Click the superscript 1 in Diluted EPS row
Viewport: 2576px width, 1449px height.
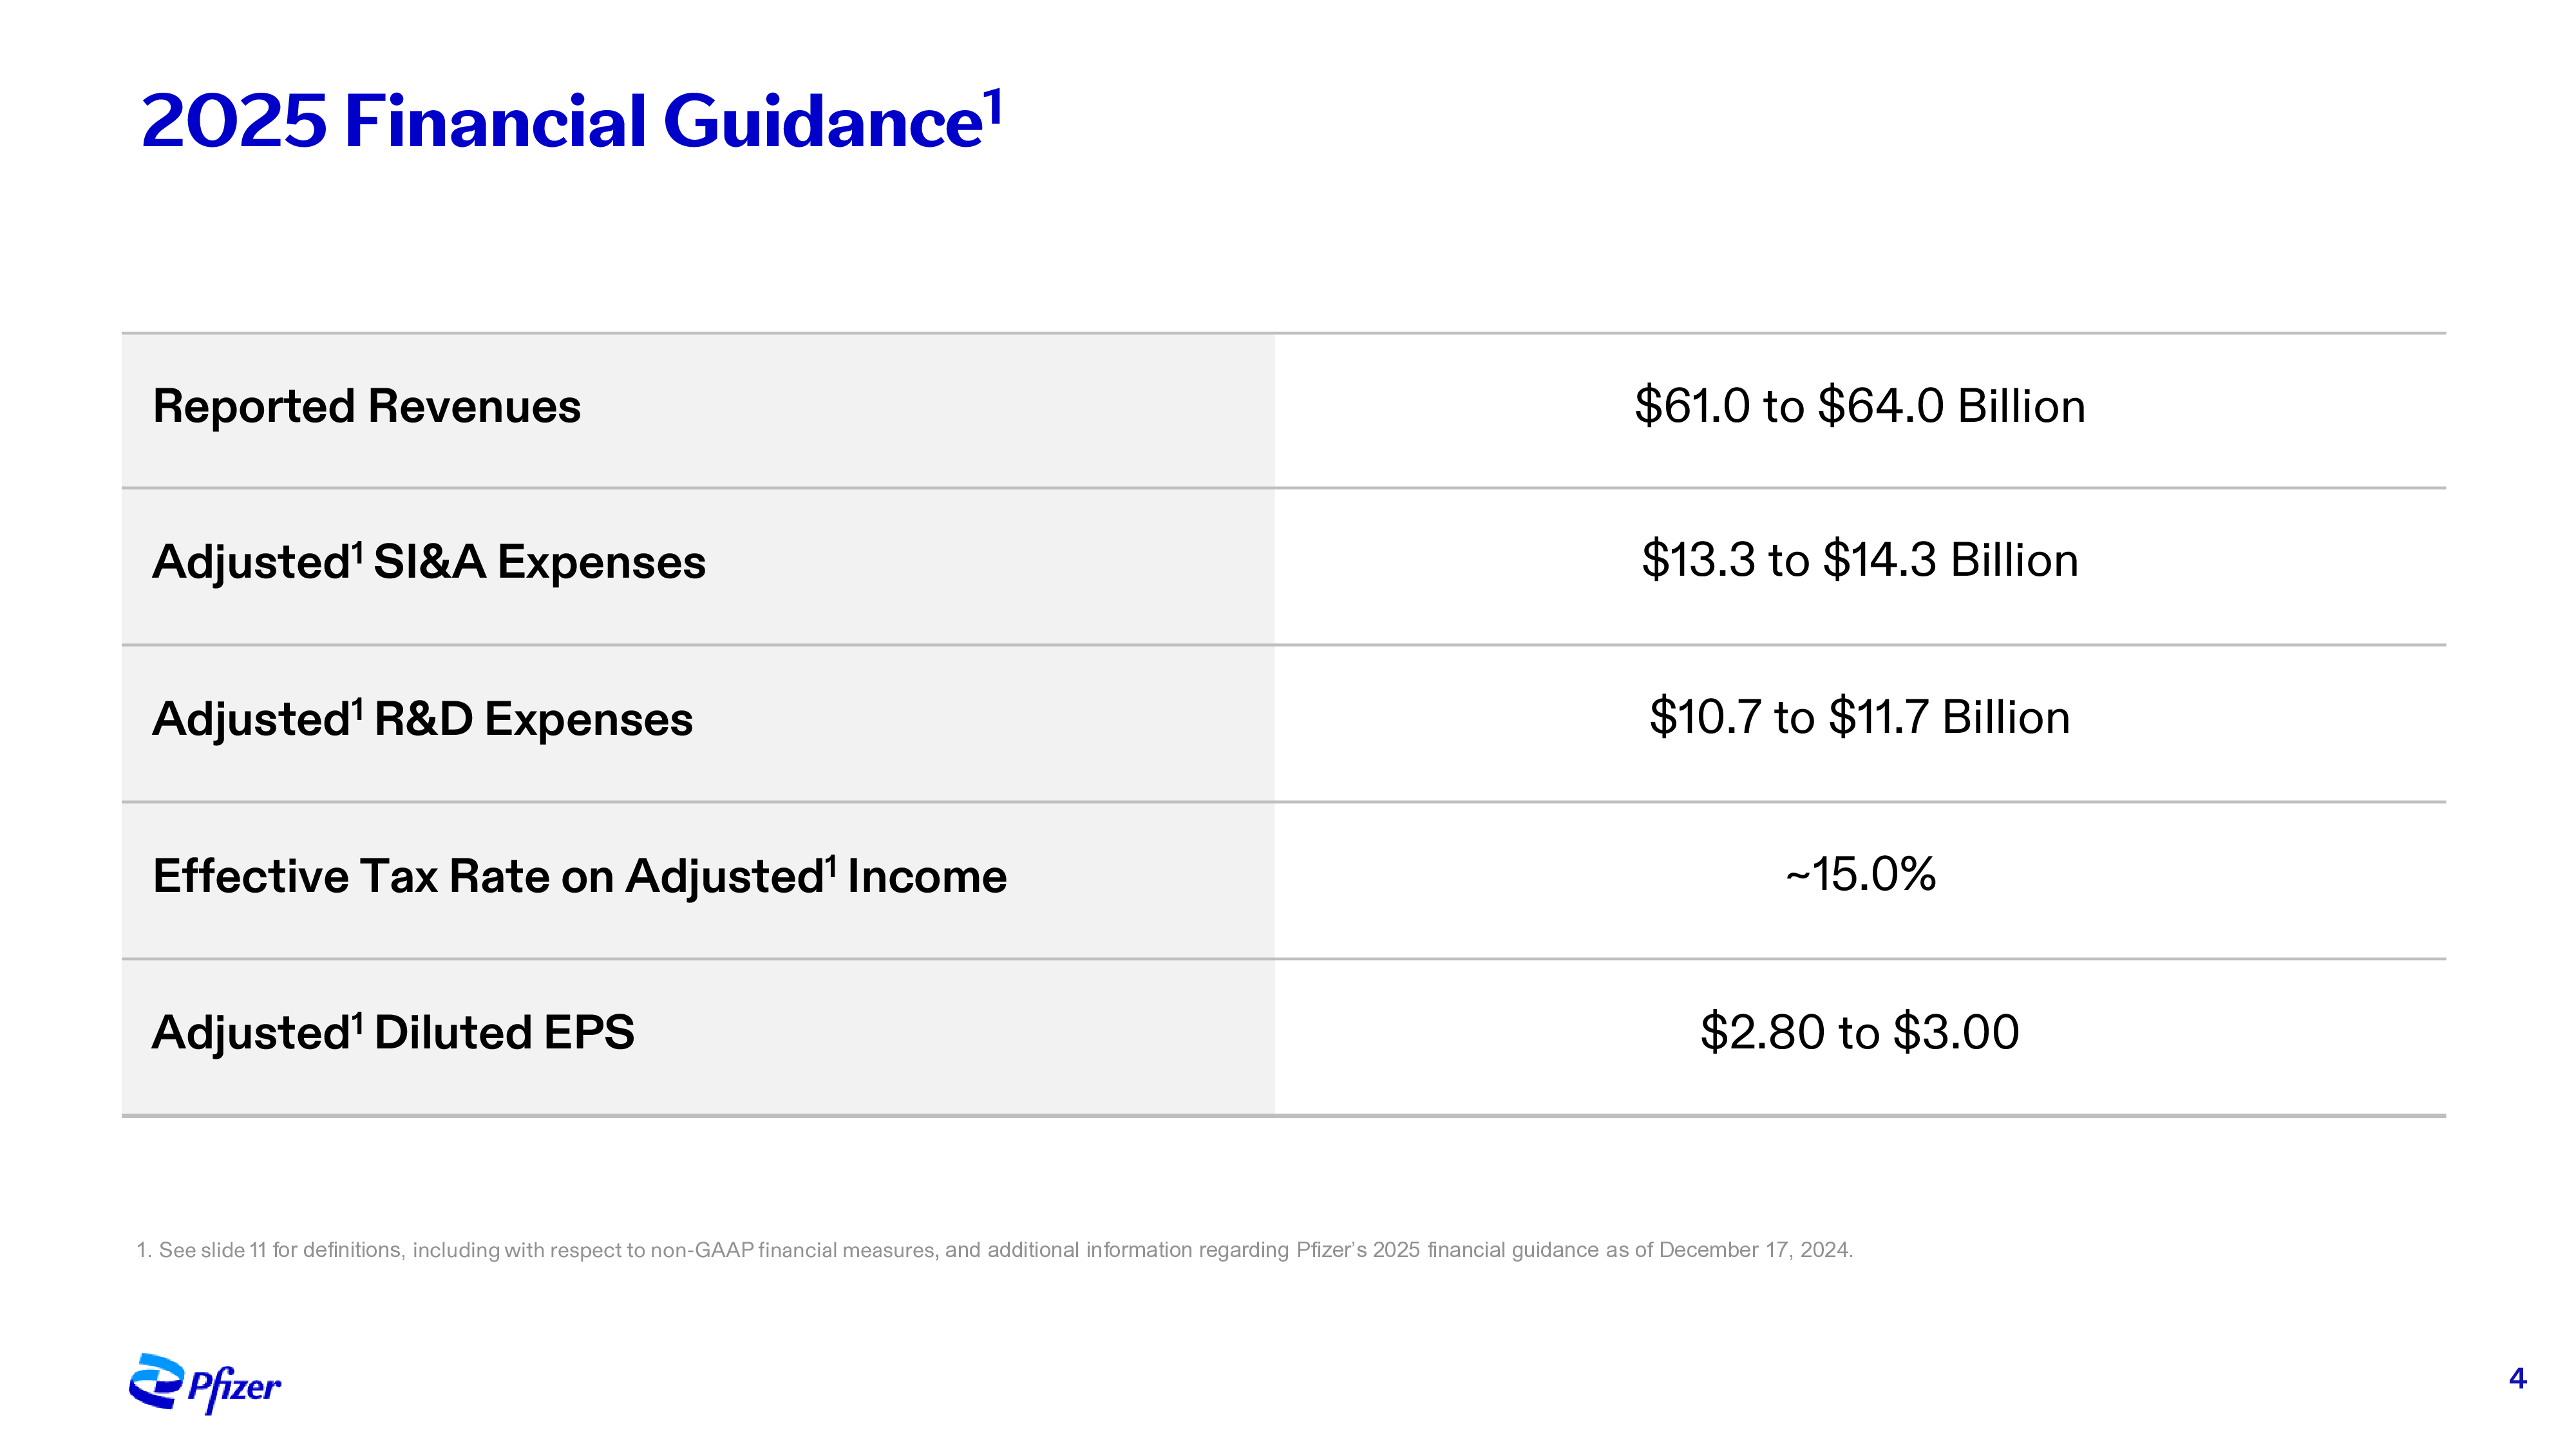[x=358, y=1023]
